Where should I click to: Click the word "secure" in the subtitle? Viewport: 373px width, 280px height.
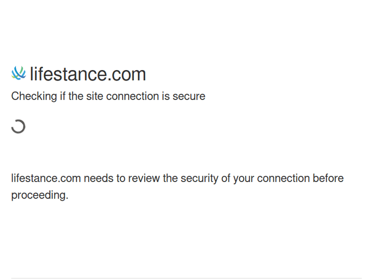189,96
